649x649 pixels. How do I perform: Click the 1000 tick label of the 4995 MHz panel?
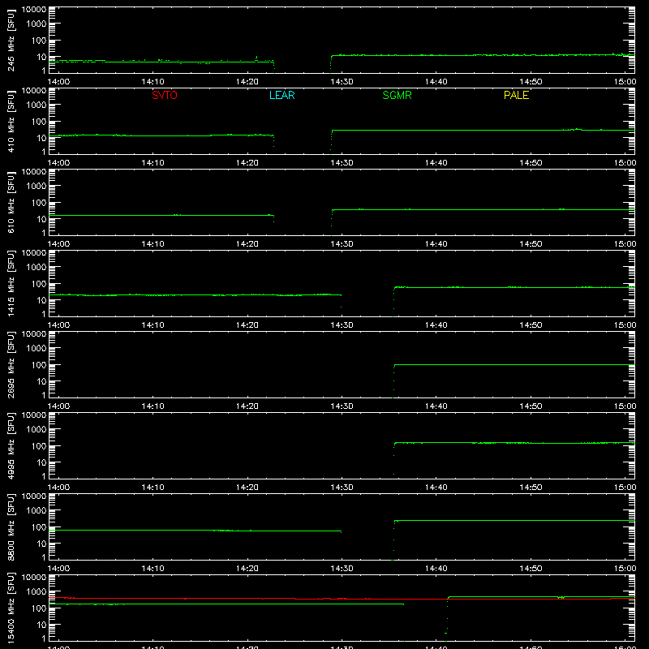pos(37,430)
